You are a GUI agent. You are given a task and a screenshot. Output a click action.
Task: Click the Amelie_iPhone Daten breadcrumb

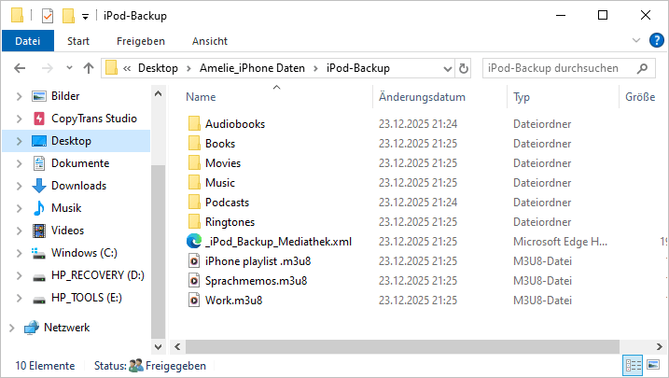tap(252, 68)
